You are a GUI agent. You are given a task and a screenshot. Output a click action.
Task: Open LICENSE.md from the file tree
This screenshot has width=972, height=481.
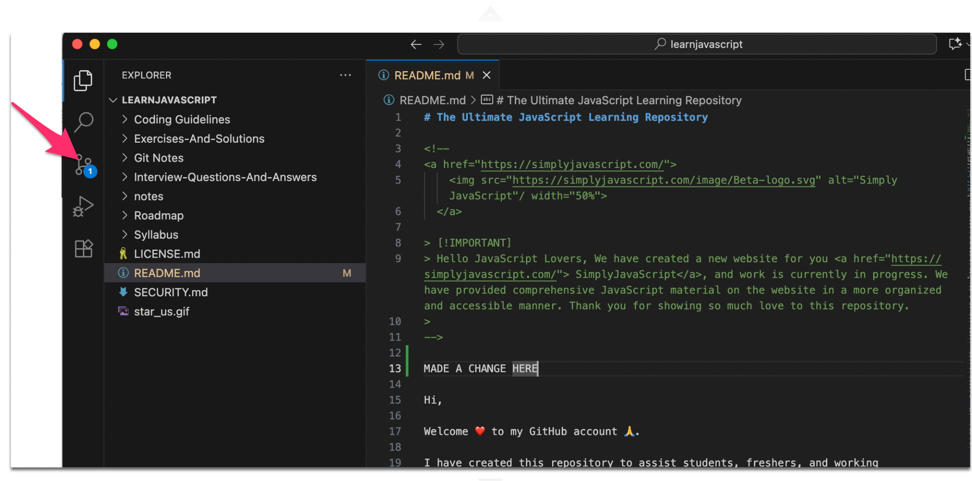click(235, 254)
